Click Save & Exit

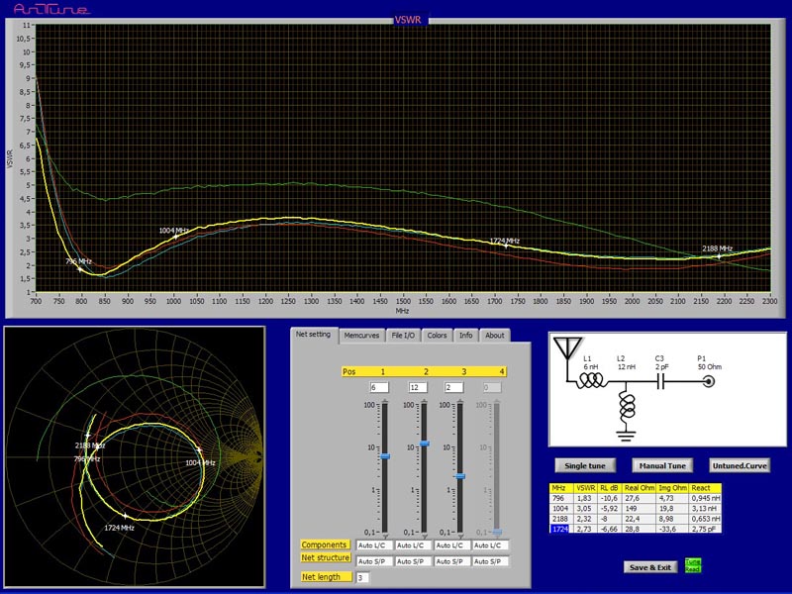(650, 567)
